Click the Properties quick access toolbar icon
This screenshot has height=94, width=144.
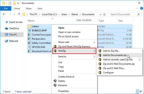pyautogui.click(x=10, y=3)
